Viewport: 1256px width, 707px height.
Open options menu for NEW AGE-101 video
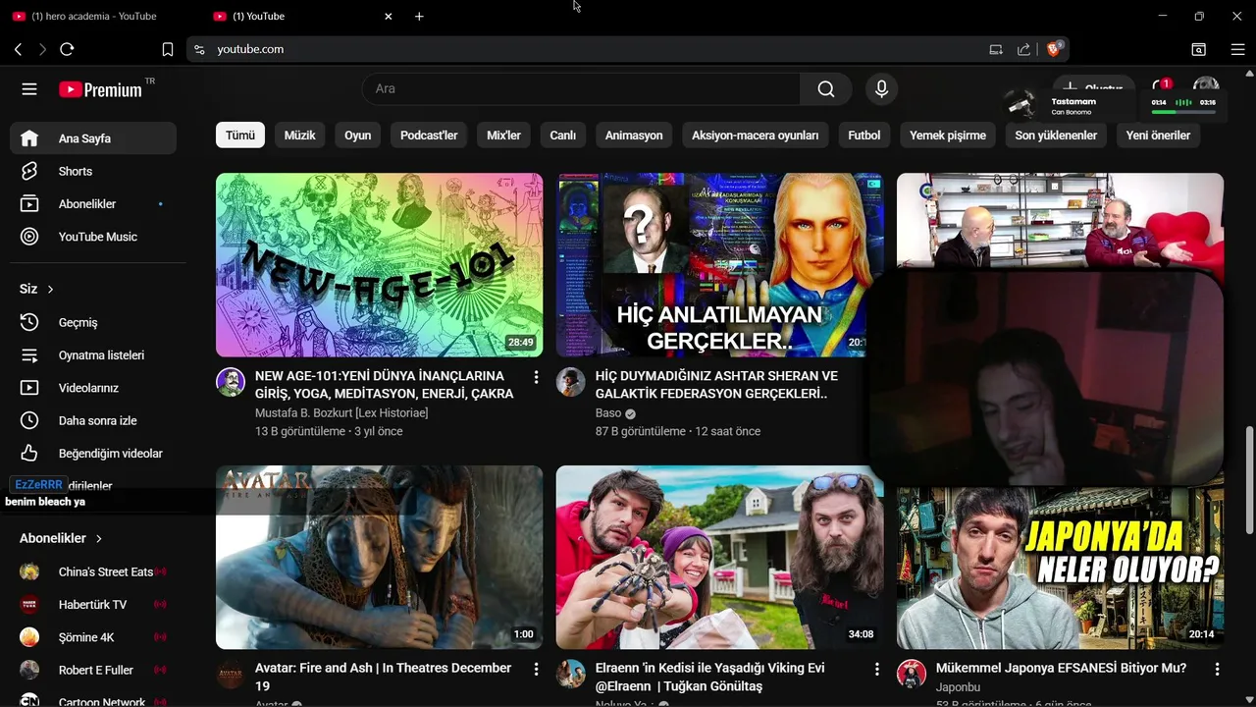[x=536, y=377]
